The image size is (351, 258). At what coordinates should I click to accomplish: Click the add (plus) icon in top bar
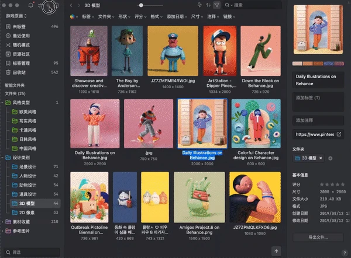tap(48, 5)
